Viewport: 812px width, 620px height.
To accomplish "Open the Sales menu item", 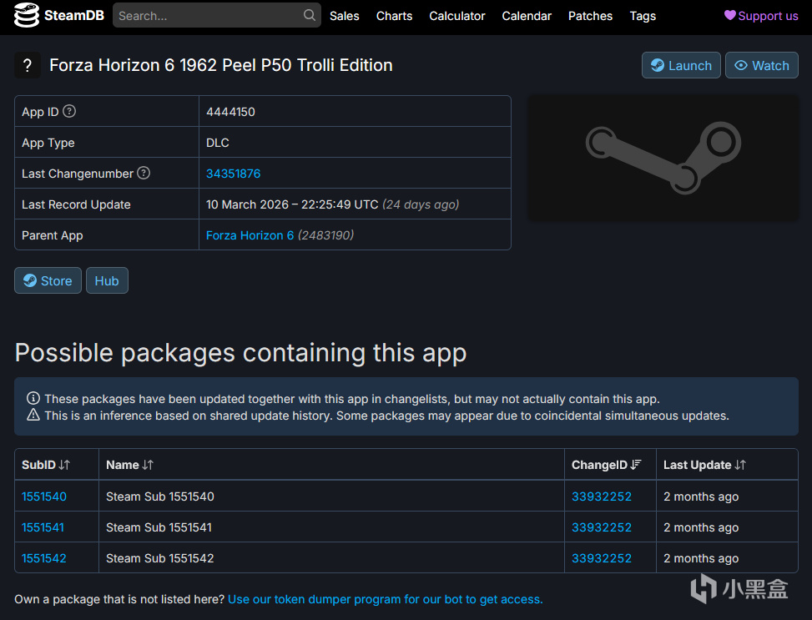I will pyautogui.click(x=345, y=16).
